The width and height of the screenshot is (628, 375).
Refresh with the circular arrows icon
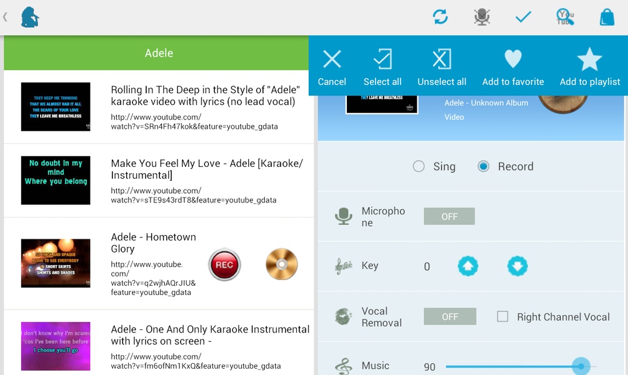440,17
